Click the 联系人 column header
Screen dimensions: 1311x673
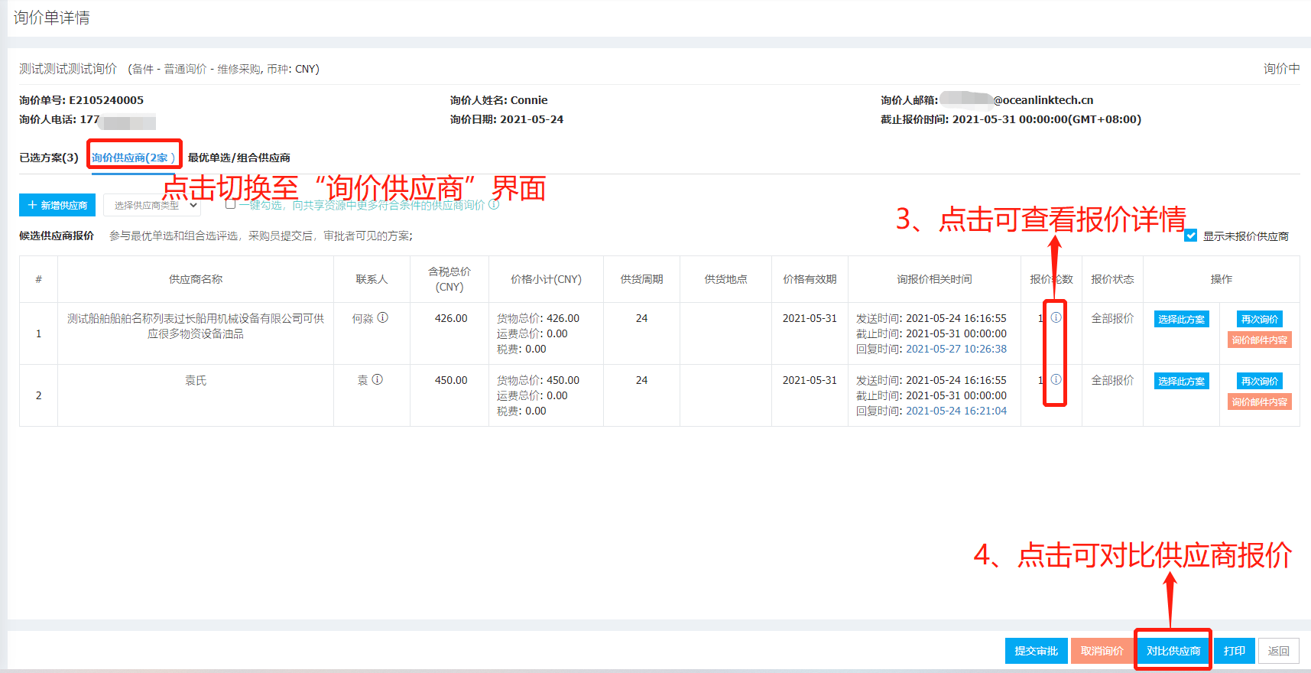372,279
